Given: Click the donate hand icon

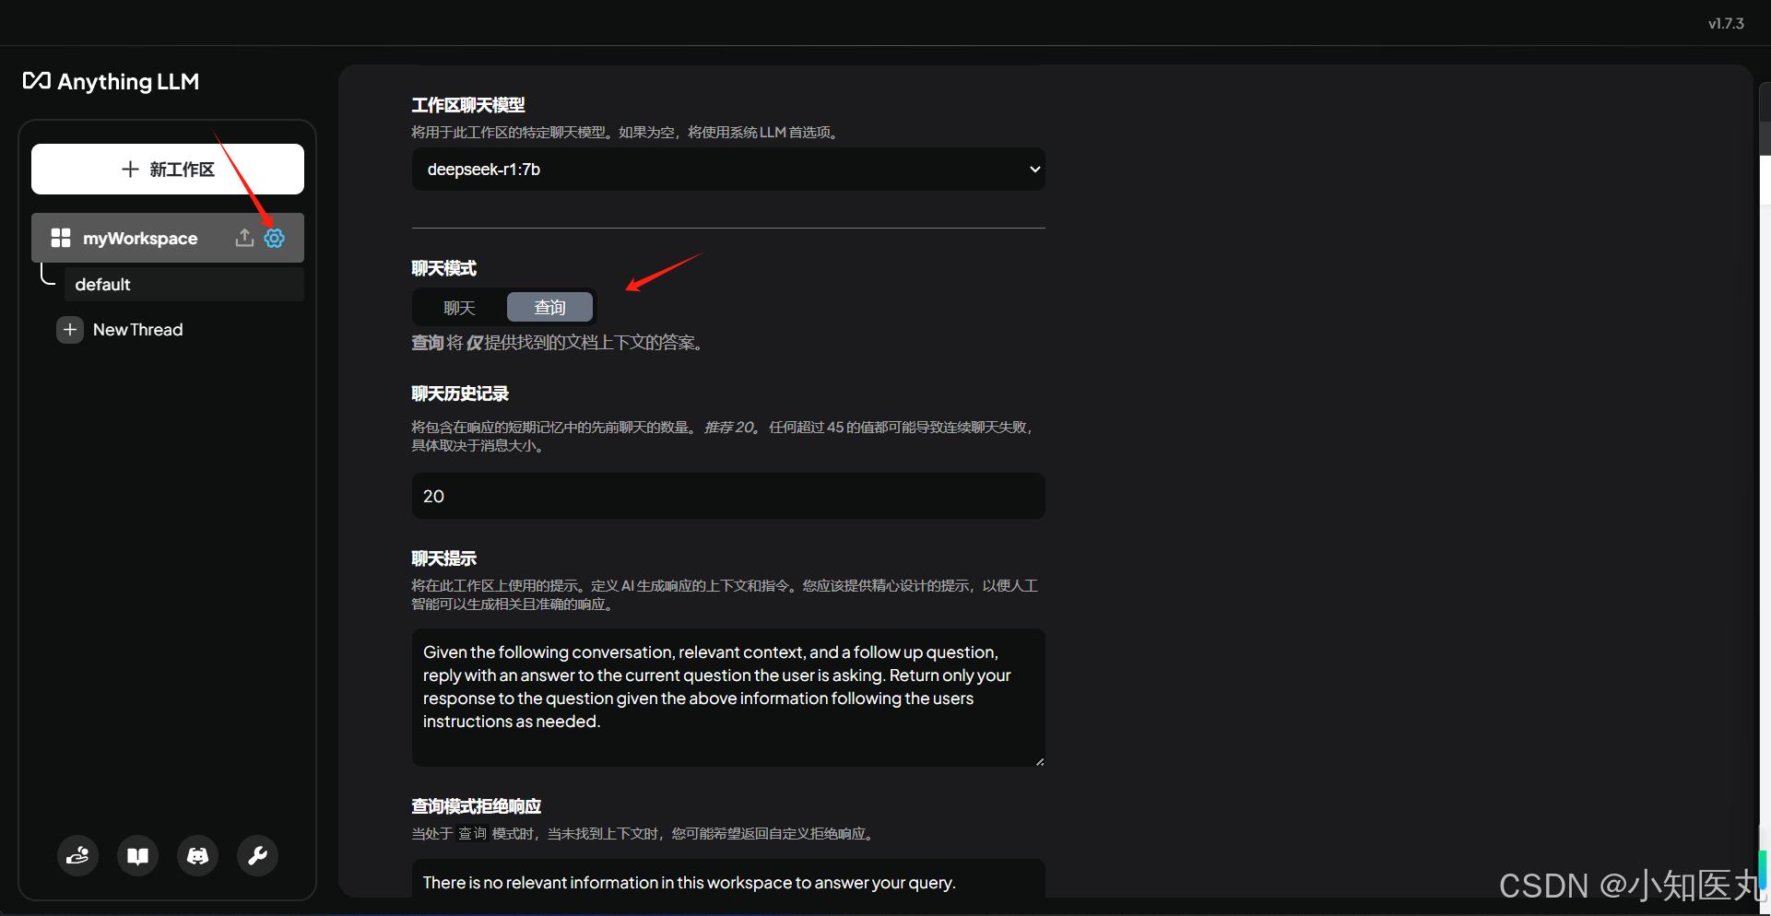Looking at the screenshot, I should (77, 855).
